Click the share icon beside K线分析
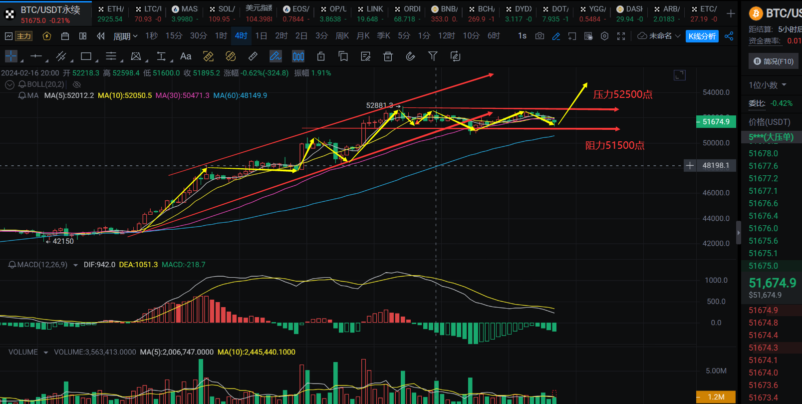This screenshot has width=802, height=404. tap(729, 36)
